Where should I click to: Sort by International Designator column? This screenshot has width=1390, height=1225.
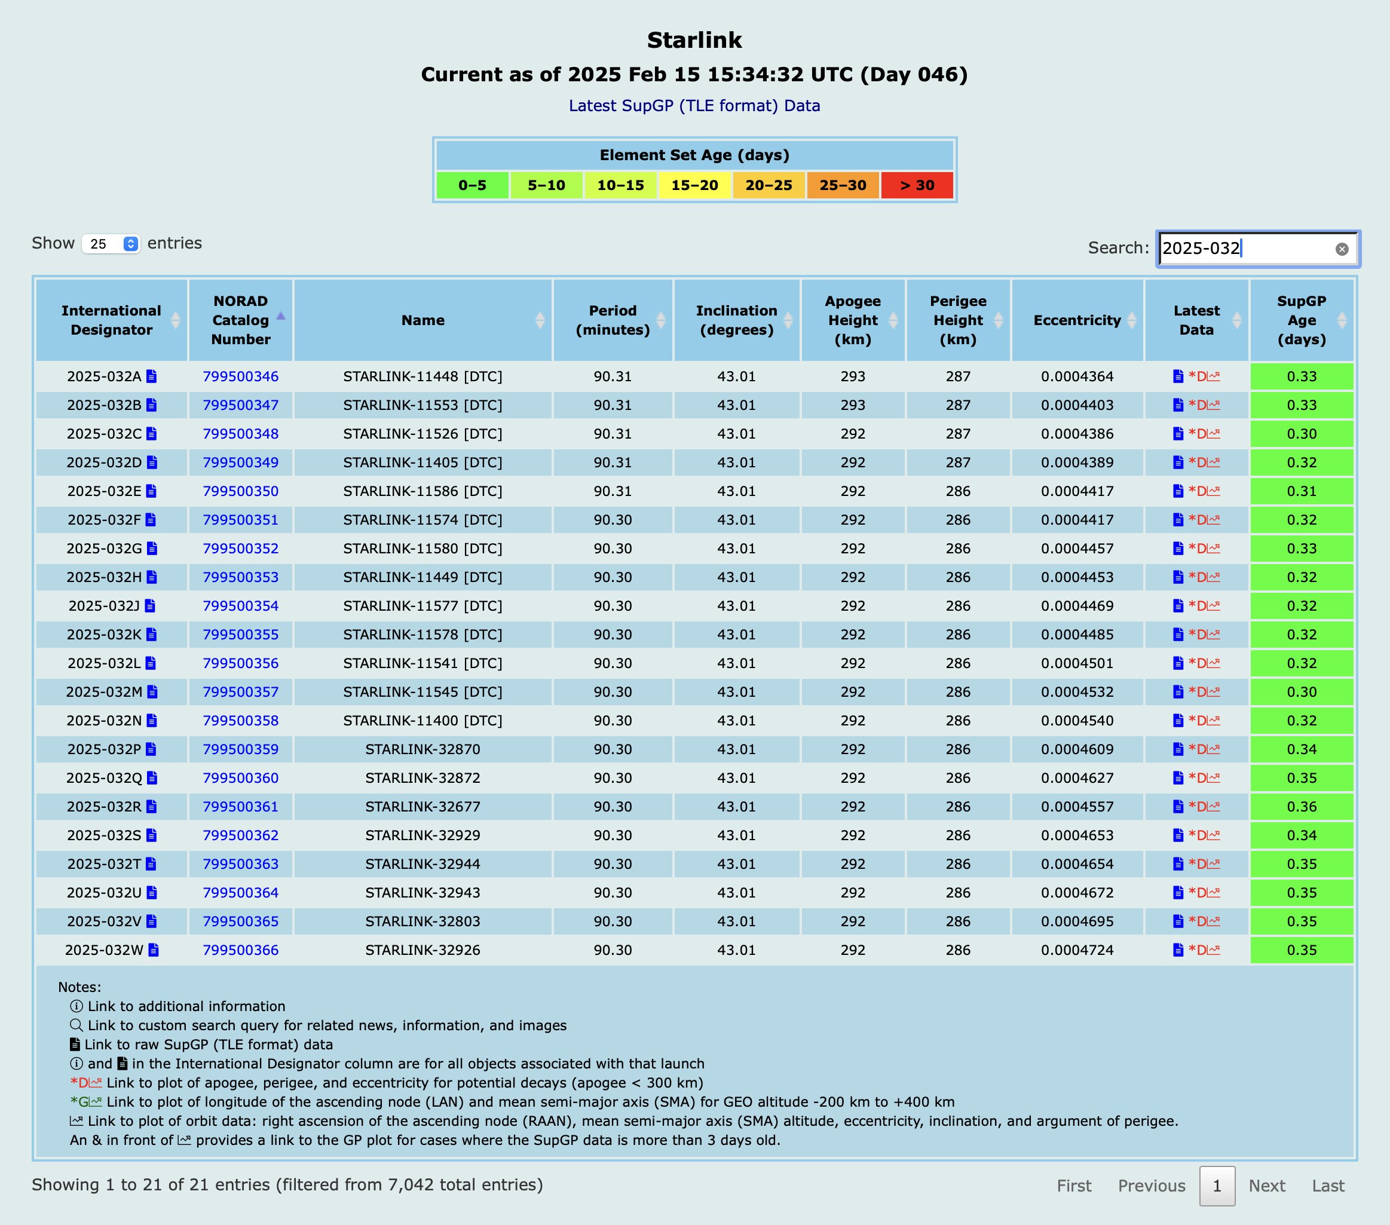[x=112, y=320]
